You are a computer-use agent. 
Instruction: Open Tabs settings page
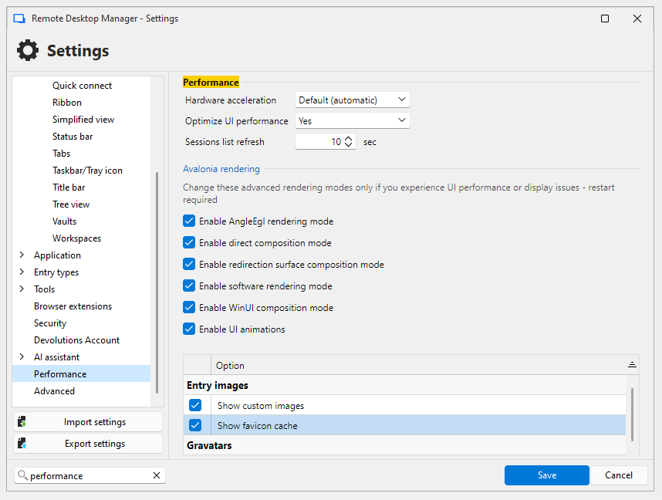click(x=61, y=153)
